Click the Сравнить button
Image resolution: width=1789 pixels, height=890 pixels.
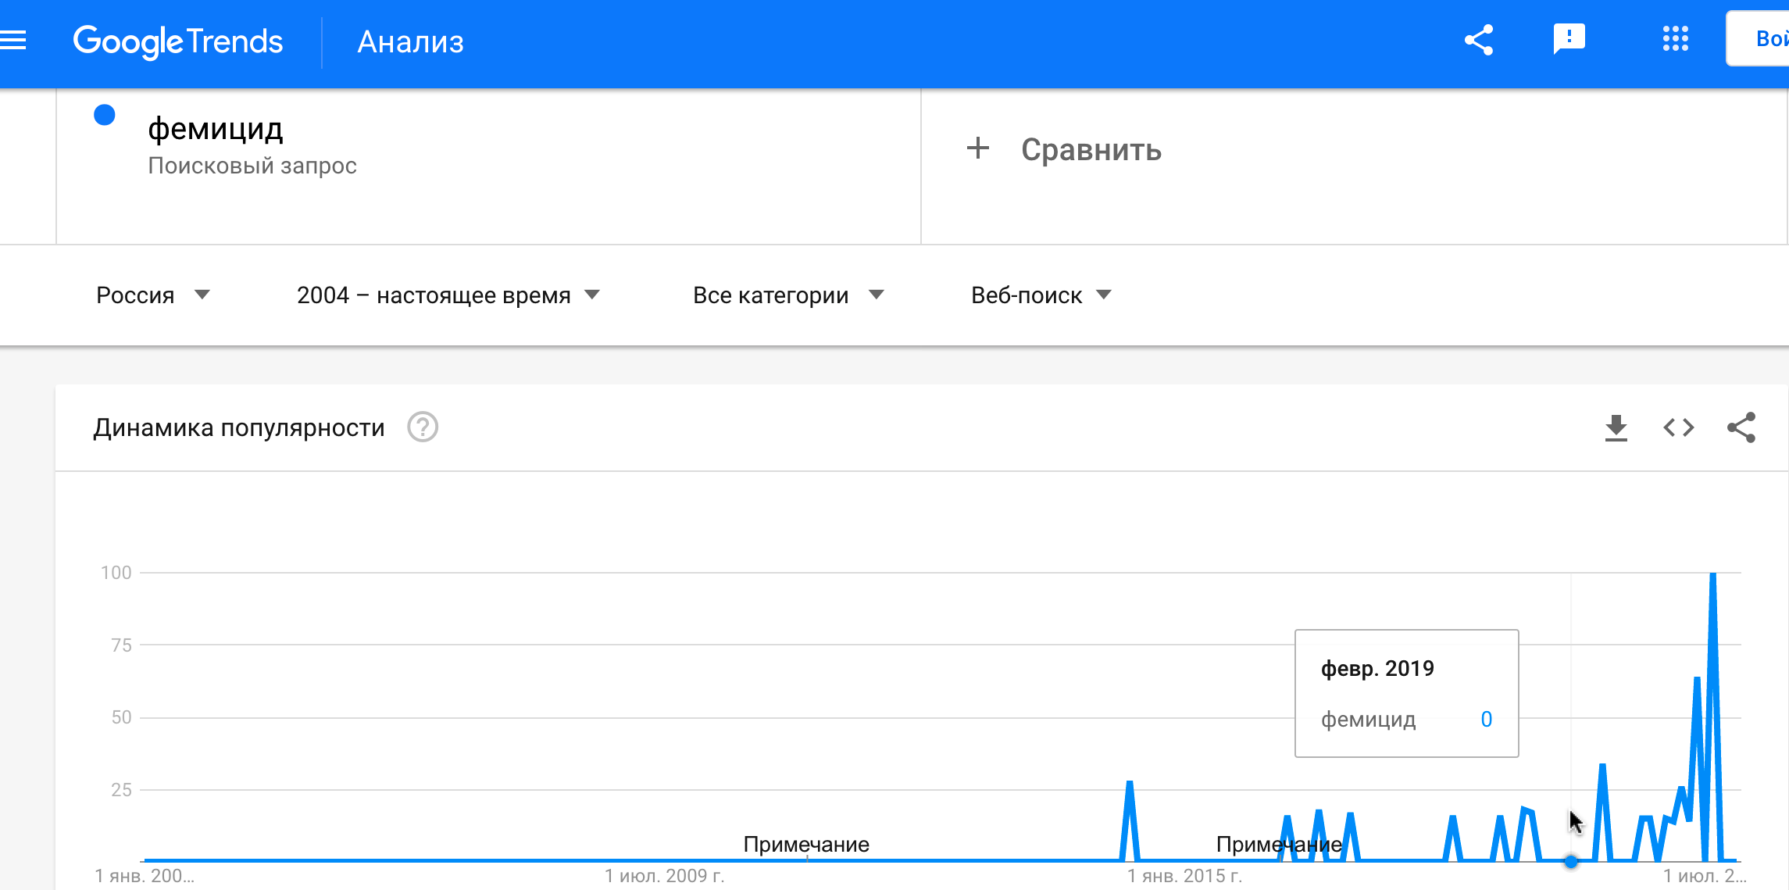(1091, 149)
